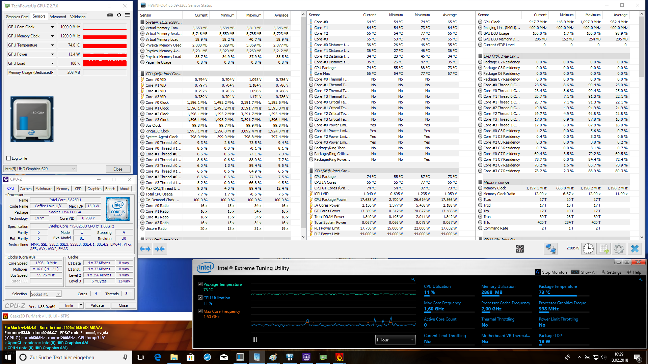The image size is (648, 364).
Task: Open Mail app from taskbar
Action: click(223, 357)
